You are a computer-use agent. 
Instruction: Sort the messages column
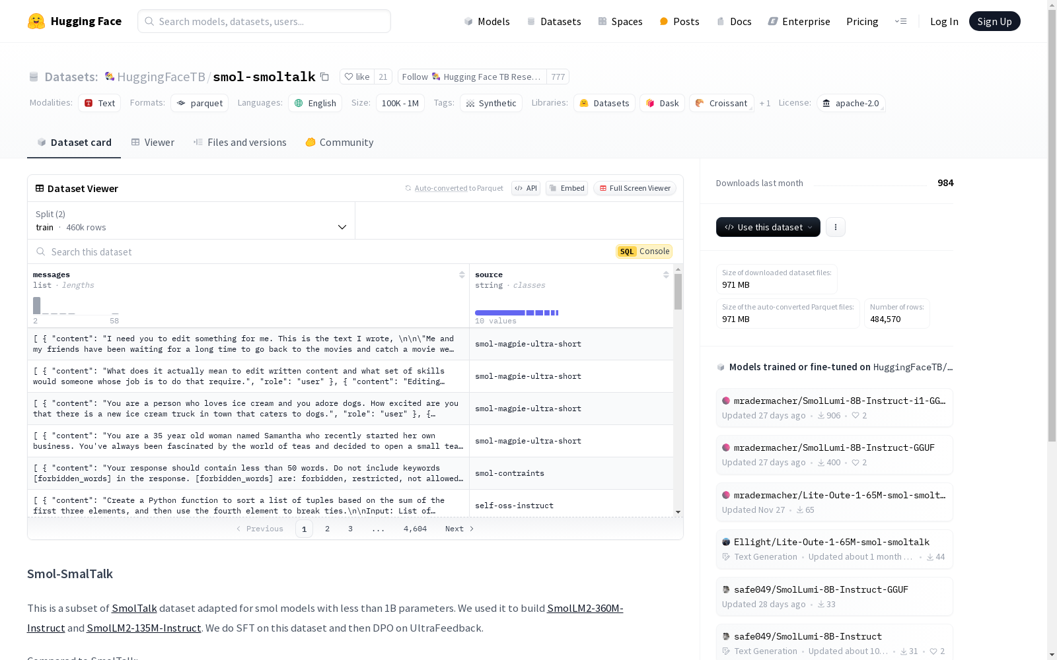(462, 275)
